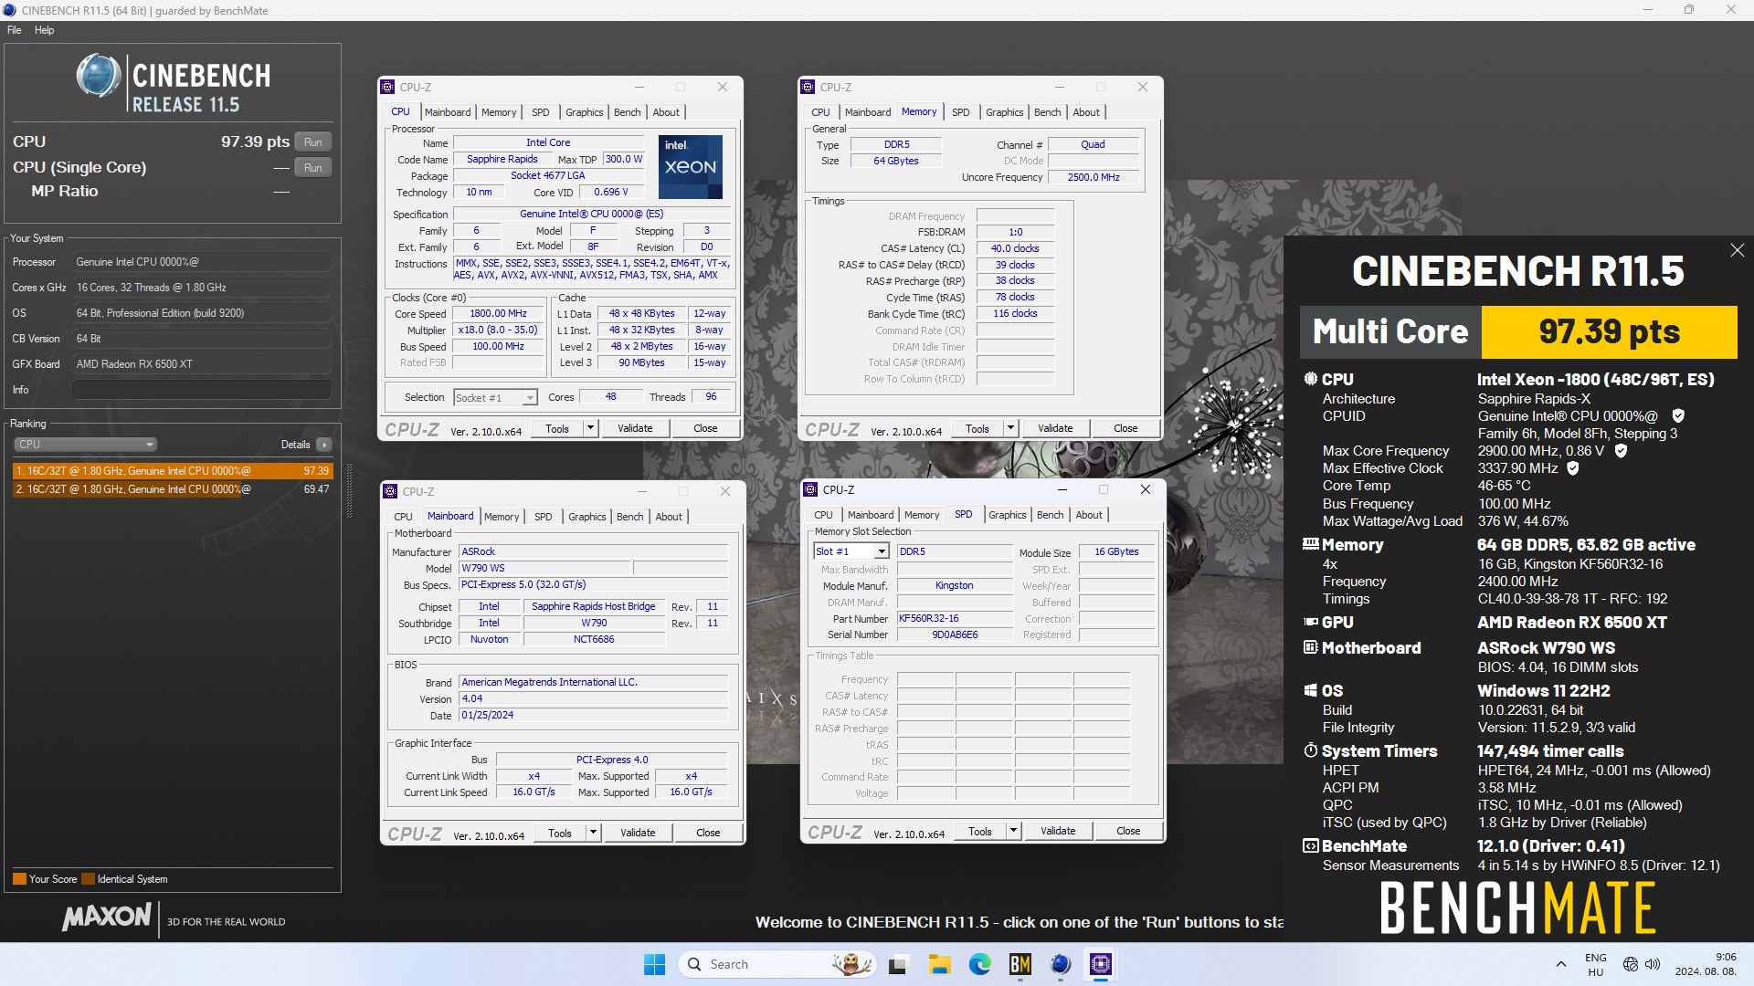Select first ranking entry scoring 97.39
Viewport: 1754px width, 986px height.
tap(173, 471)
